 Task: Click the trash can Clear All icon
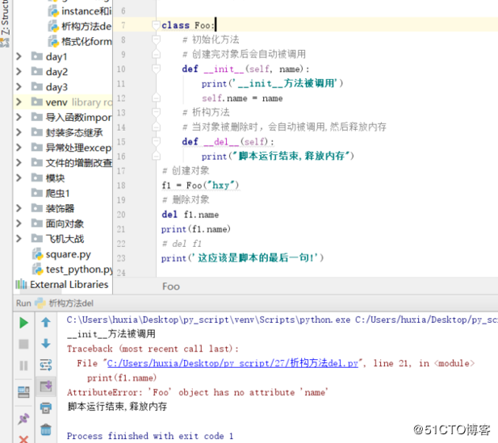tap(46, 429)
